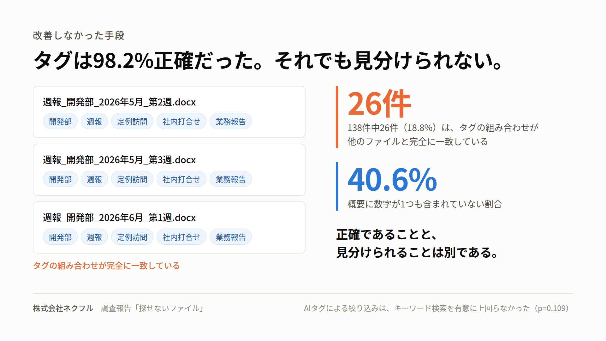Click the footer company name 株式会社ネクフル
This screenshot has width=606, height=341.
(x=63, y=308)
